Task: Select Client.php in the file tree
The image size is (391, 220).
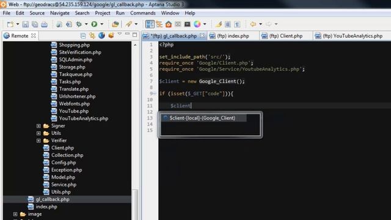Action: pos(62,148)
